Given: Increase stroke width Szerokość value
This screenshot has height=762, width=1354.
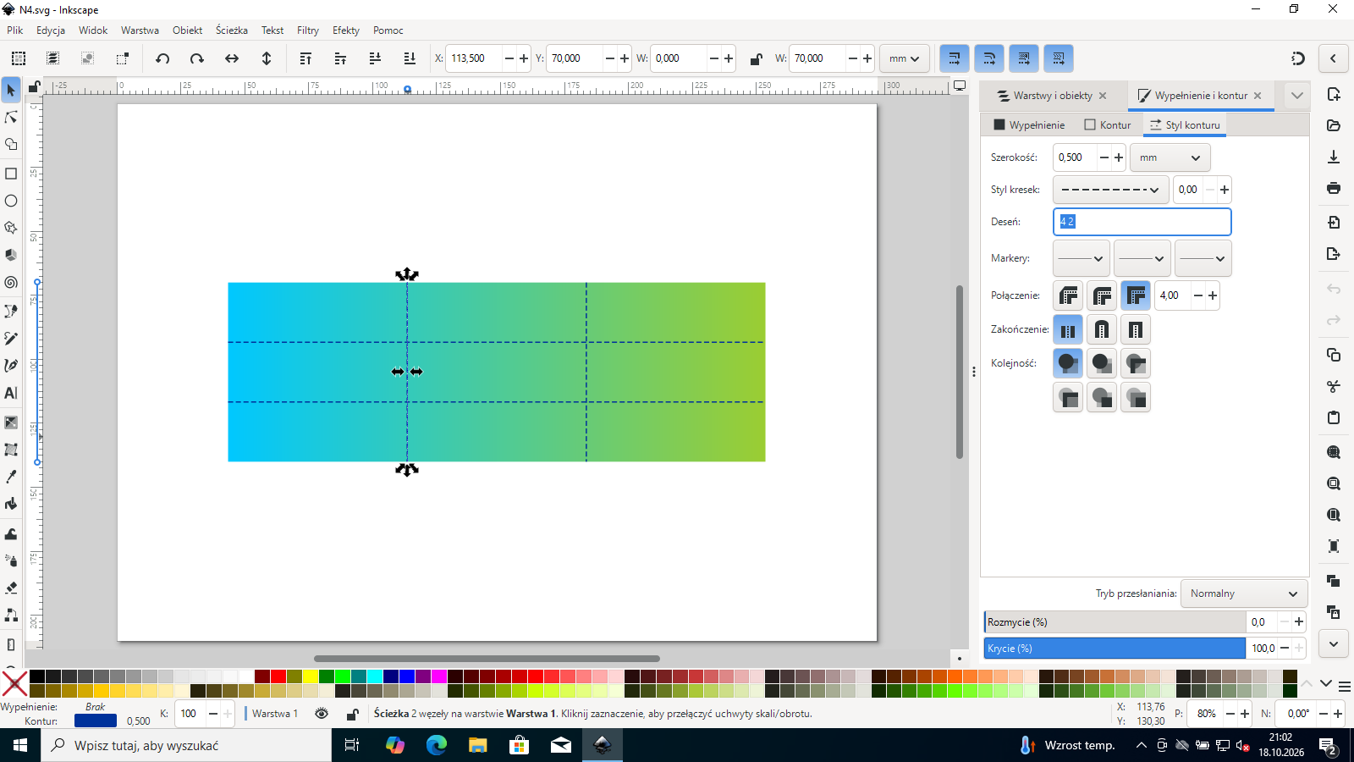Looking at the screenshot, I should point(1119,157).
